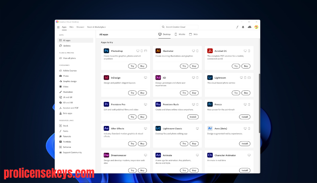
Task: Click Try for Illustrator
Action: [x=184, y=66]
